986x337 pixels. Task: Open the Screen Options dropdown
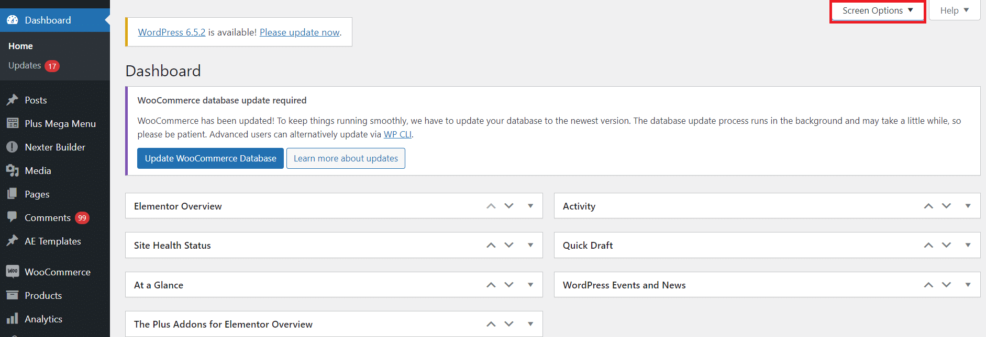click(878, 10)
